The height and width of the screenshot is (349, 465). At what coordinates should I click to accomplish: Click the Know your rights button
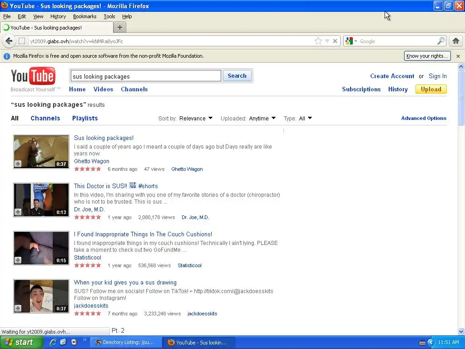(427, 56)
